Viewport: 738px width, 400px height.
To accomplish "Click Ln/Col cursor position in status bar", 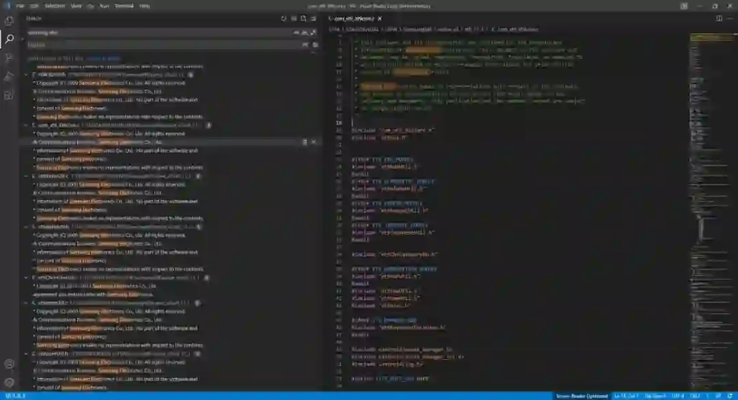I will pos(626,396).
